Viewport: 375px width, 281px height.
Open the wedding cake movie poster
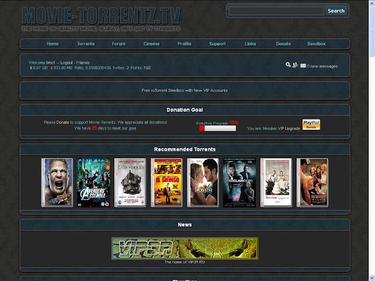[x=276, y=183]
